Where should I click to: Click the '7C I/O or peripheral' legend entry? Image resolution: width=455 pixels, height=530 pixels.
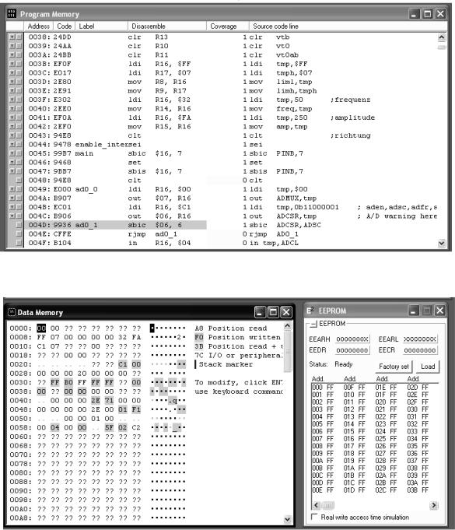pos(239,356)
